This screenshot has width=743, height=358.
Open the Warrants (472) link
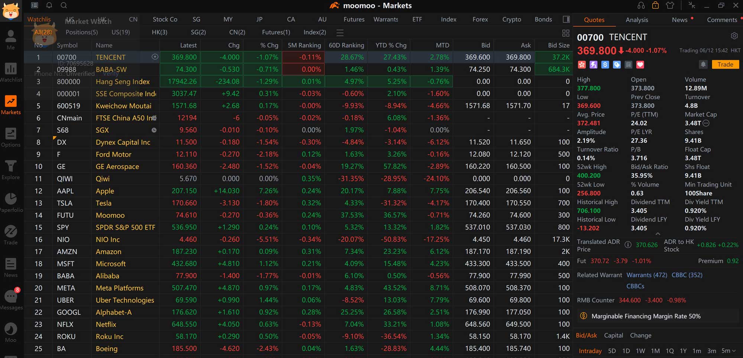pos(647,275)
